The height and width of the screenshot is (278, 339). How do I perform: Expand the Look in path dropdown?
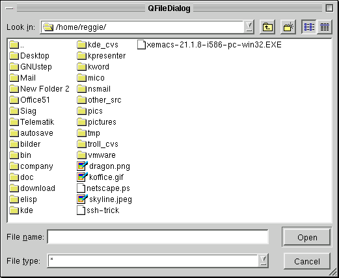249,27
